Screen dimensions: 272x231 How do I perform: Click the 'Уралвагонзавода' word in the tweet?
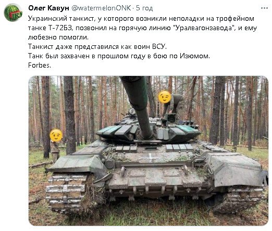point(203,28)
